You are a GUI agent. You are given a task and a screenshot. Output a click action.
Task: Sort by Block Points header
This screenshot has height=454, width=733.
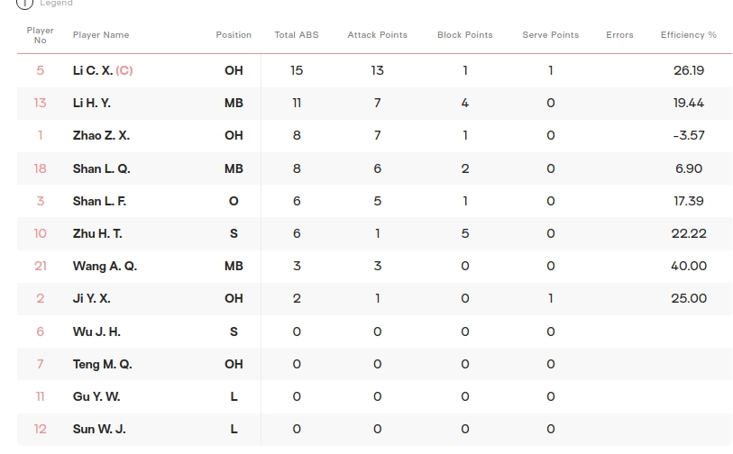464,35
